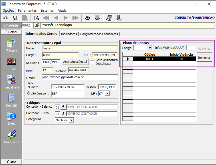Click the Sistemas sidebar header button

tap(11, 32)
